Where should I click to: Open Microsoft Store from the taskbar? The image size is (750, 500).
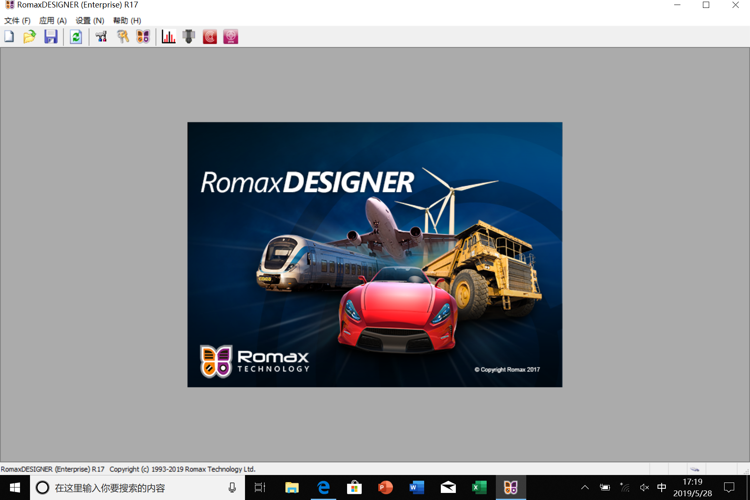pos(354,487)
